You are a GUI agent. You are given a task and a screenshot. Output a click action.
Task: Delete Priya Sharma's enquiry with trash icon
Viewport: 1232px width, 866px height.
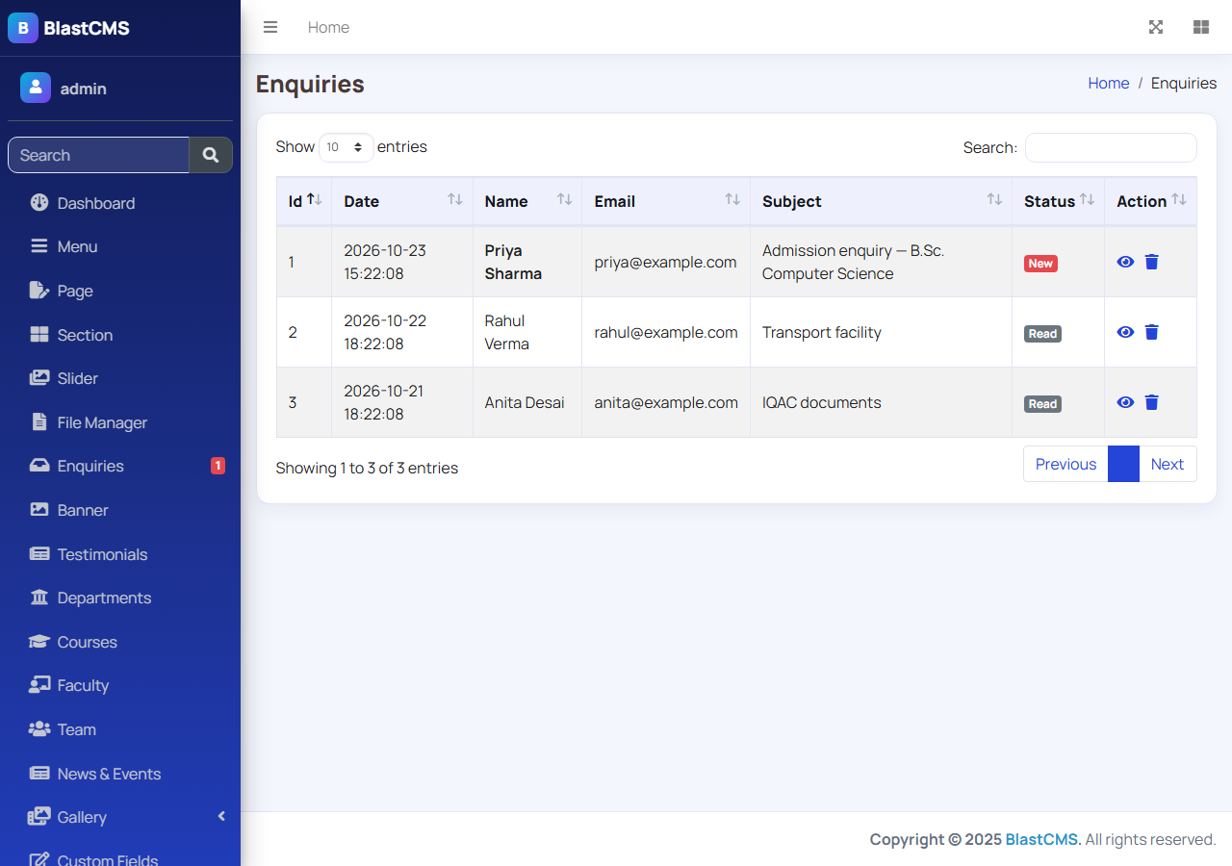(x=1152, y=262)
